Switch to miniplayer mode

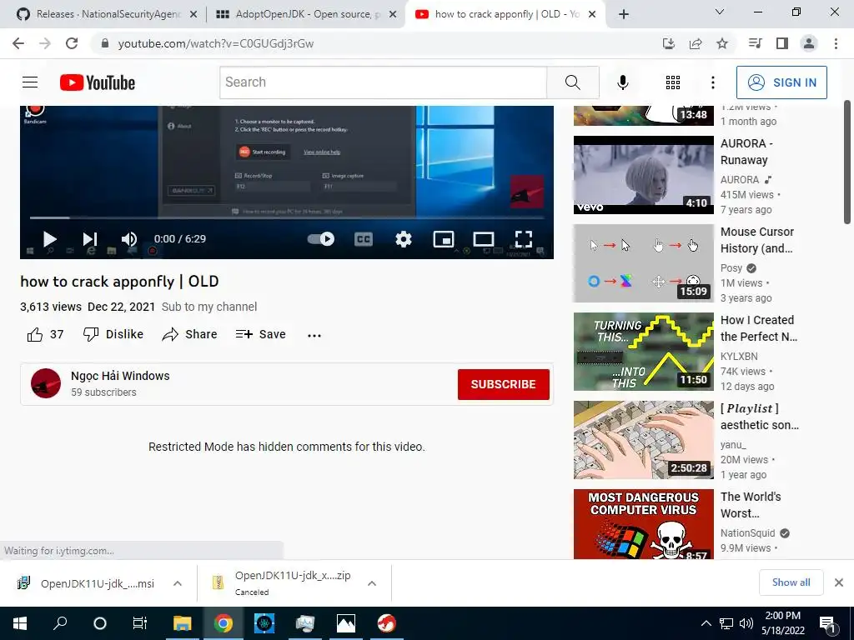tap(444, 239)
